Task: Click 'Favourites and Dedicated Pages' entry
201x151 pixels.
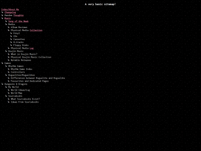Action: (30, 81)
